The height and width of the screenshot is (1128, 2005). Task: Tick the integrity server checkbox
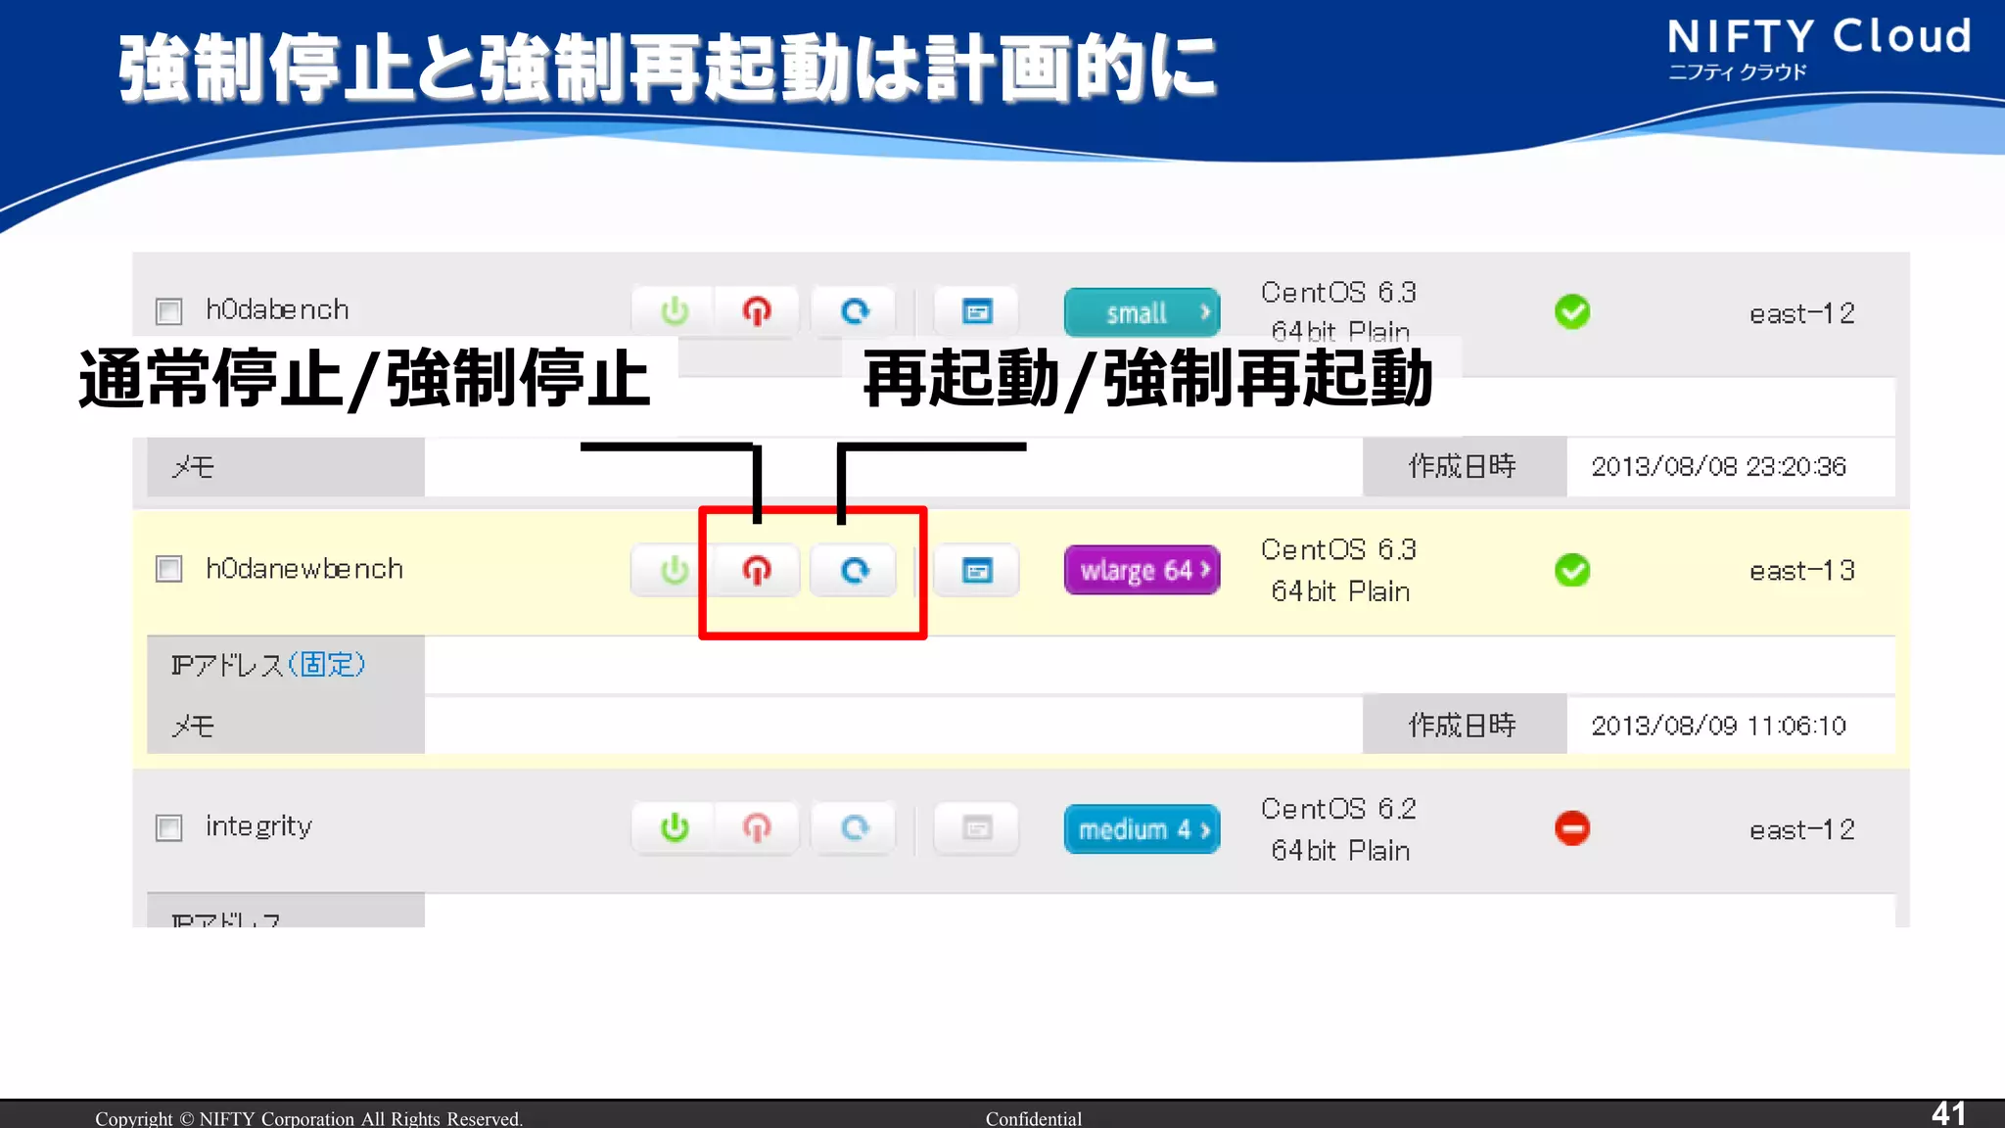point(169,828)
